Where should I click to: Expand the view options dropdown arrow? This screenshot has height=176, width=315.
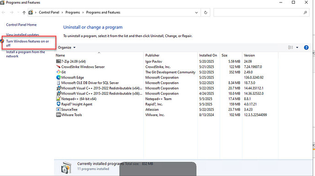pos(297,48)
